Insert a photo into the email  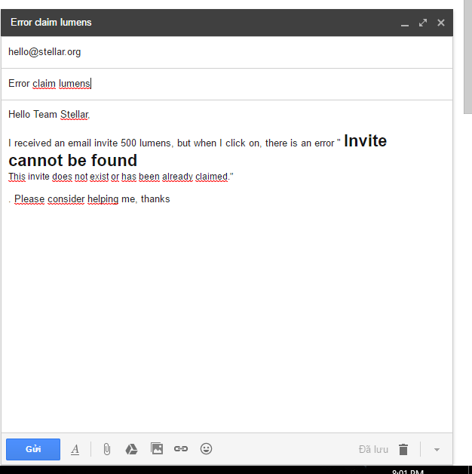point(157,448)
